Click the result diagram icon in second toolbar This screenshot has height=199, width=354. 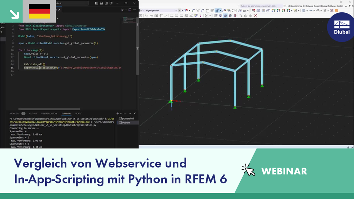click(x=207, y=16)
